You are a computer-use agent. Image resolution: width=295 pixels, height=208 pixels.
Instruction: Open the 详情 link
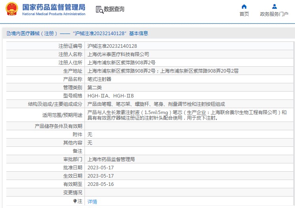(x=92, y=201)
